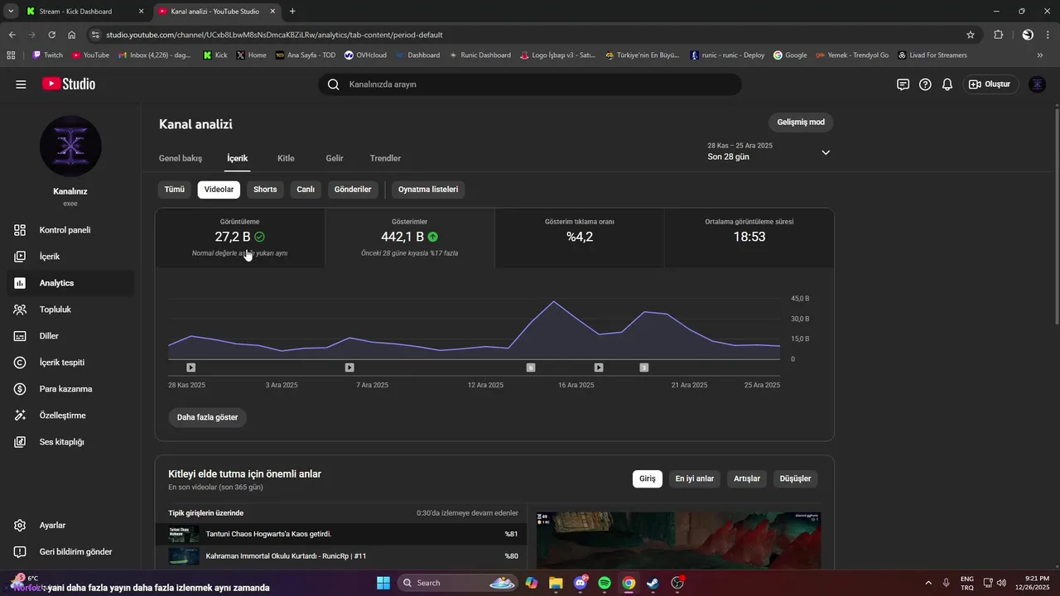Switch to the Trendler tab
The height and width of the screenshot is (596, 1060).
pyautogui.click(x=385, y=158)
